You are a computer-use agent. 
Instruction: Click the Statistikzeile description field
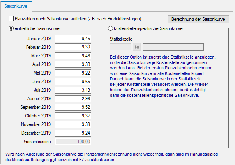(x=173, y=47)
